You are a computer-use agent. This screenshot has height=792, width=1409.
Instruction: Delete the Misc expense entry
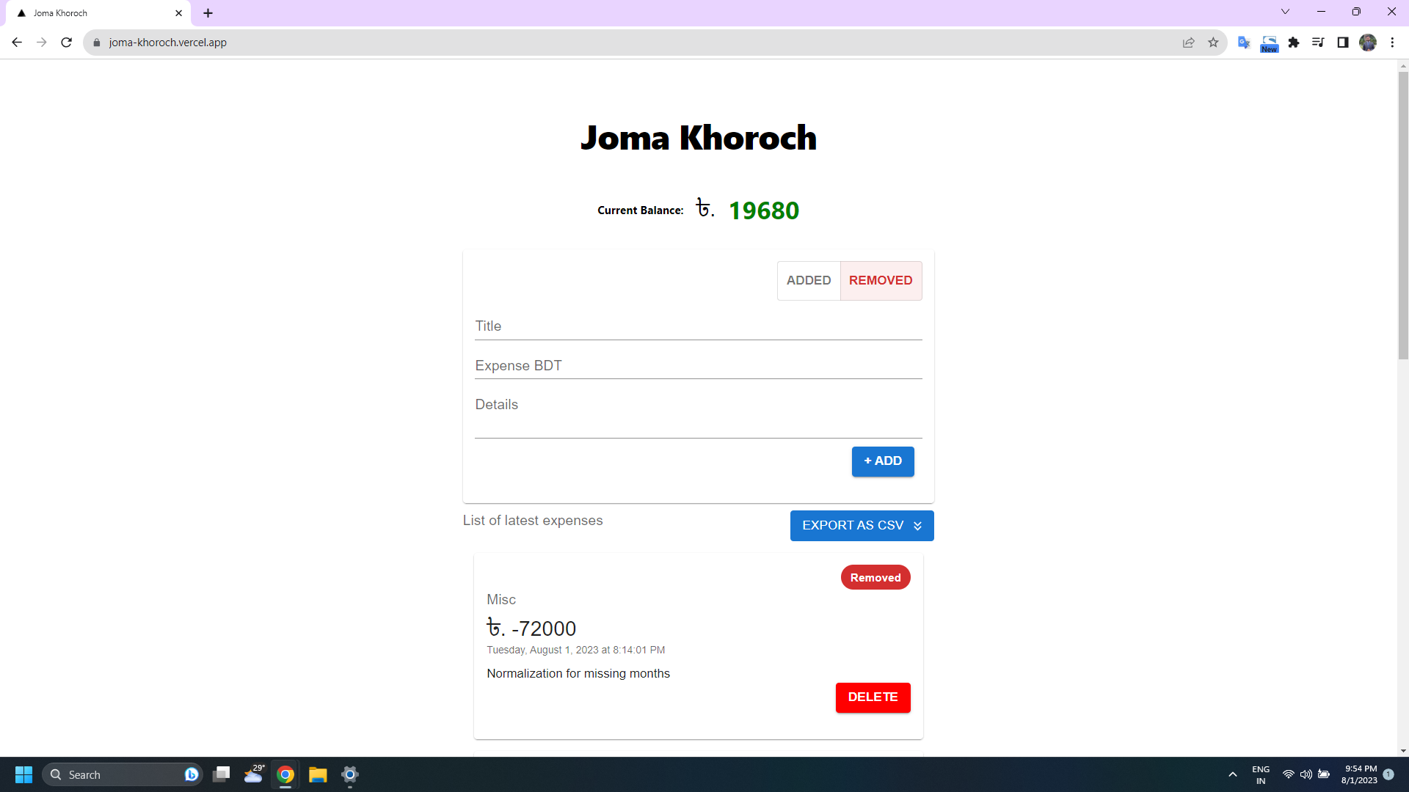click(x=873, y=697)
